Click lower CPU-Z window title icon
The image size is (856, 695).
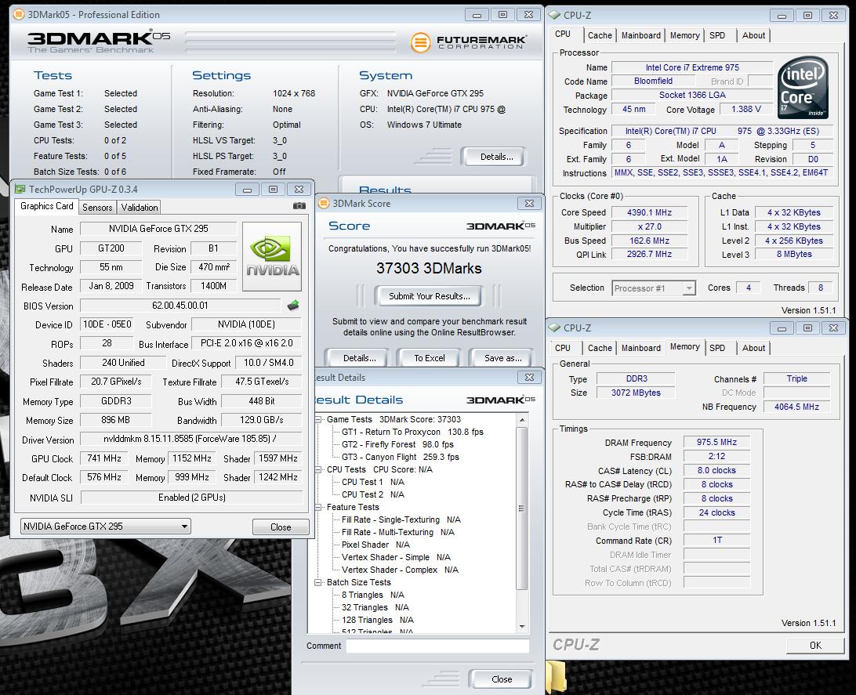[x=554, y=328]
